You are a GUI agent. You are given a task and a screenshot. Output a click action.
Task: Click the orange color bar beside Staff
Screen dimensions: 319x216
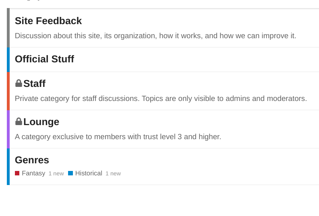[x=8, y=91]
